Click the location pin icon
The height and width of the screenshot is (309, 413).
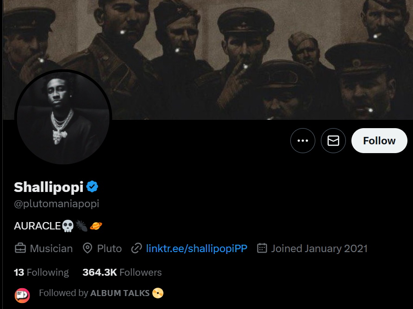(88, 248)
